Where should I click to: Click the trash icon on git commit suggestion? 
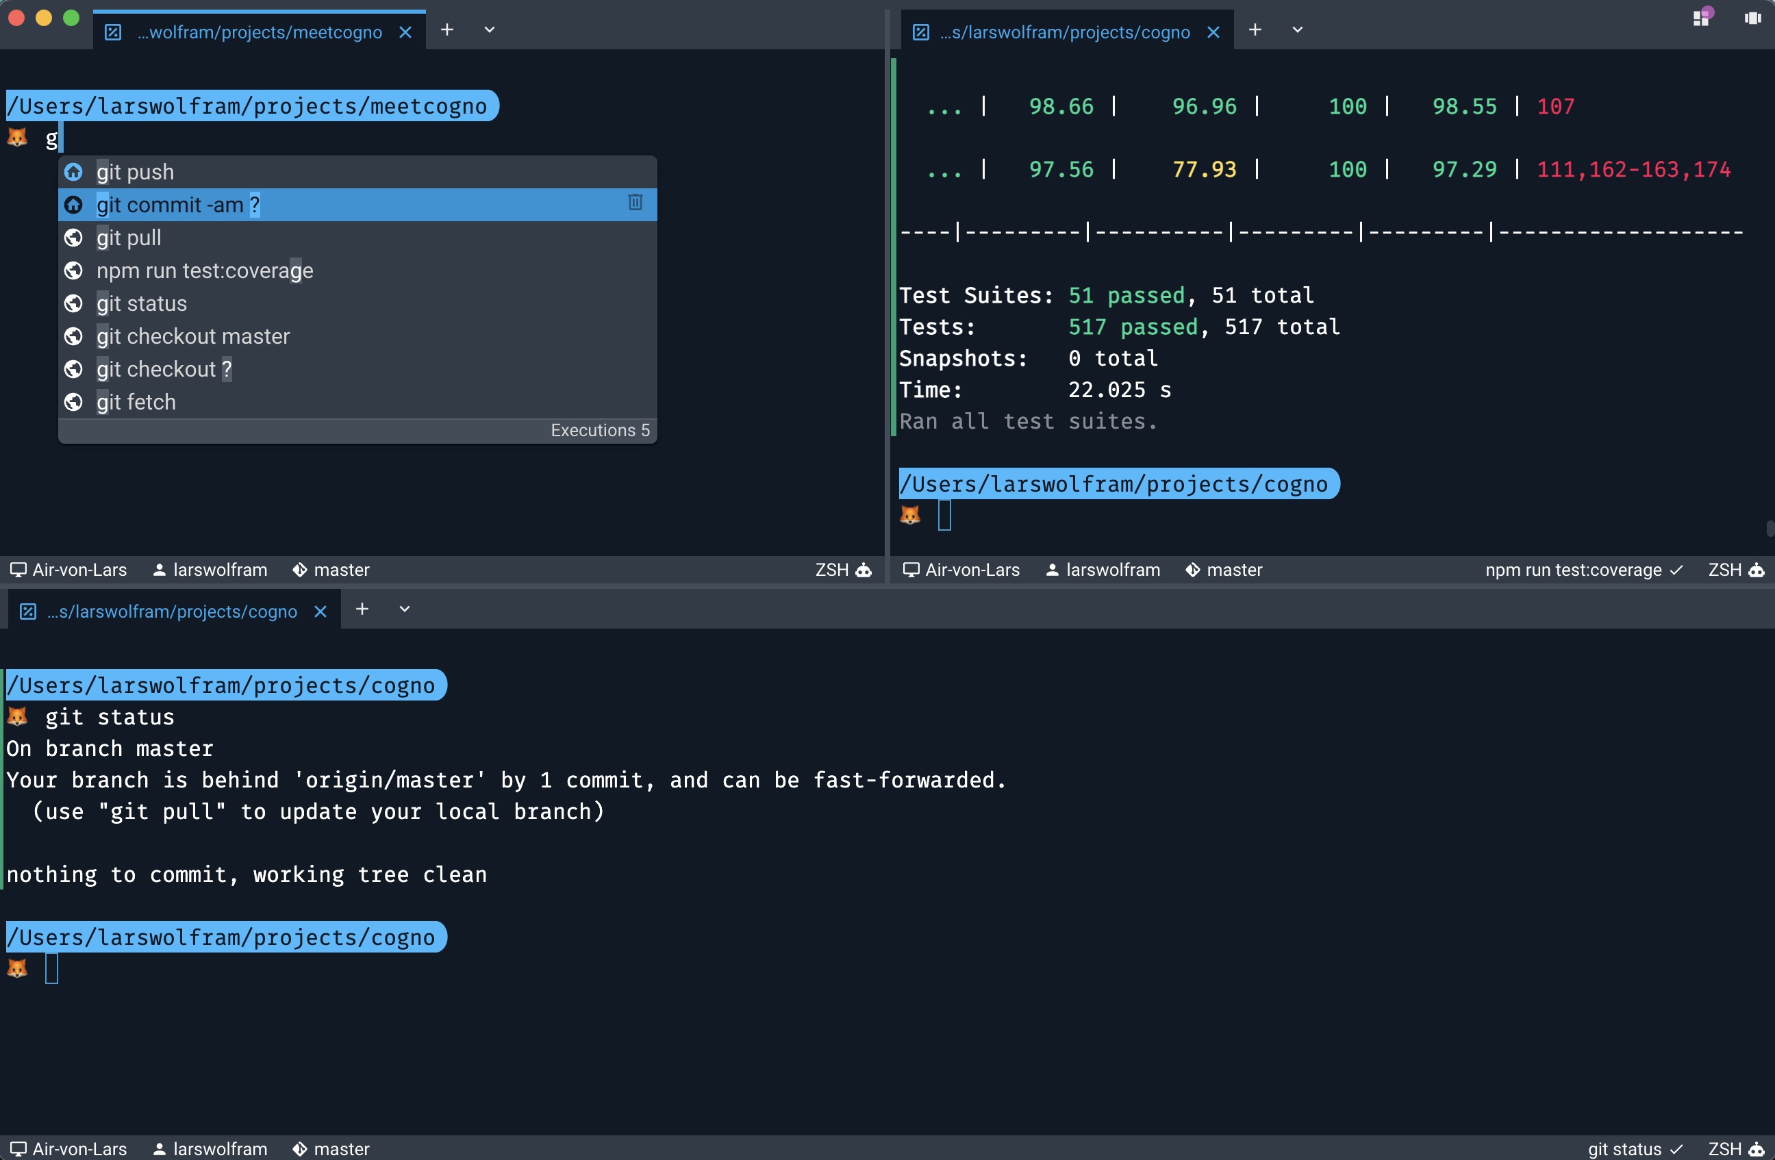(x=635, y=203)
